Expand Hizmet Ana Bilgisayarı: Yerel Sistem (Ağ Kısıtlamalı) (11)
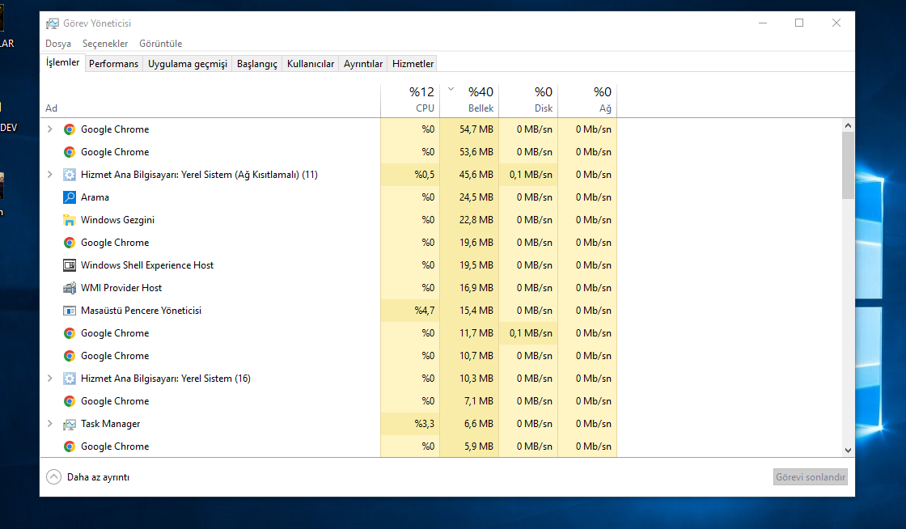The image size is (906, 529). [x=49, y=175]
